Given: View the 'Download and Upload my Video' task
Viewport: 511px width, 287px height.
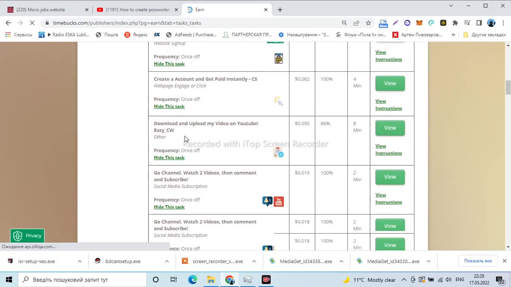Looking at the screenshot, I should pyautogui.click(x=390, y=128).
